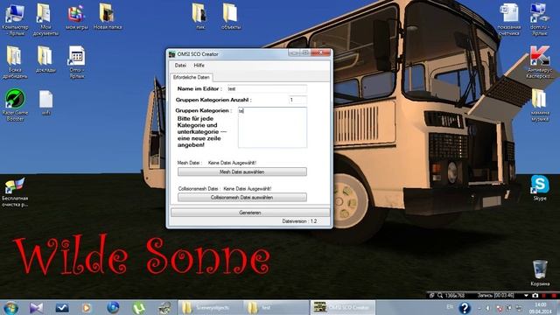This screenshot has width=560, height=315.
Task: Open the Datei menu
Action: pos(180,66)
